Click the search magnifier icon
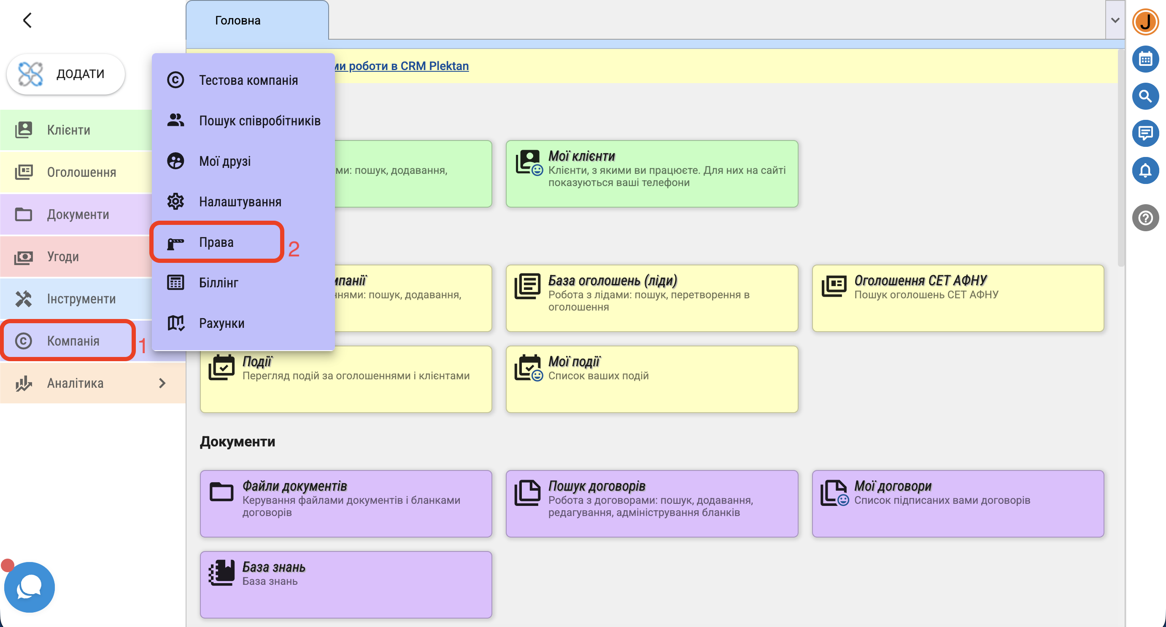The width and height of the screenshot is (1166, 627). pyautogui.click(x=1145, y=96)
